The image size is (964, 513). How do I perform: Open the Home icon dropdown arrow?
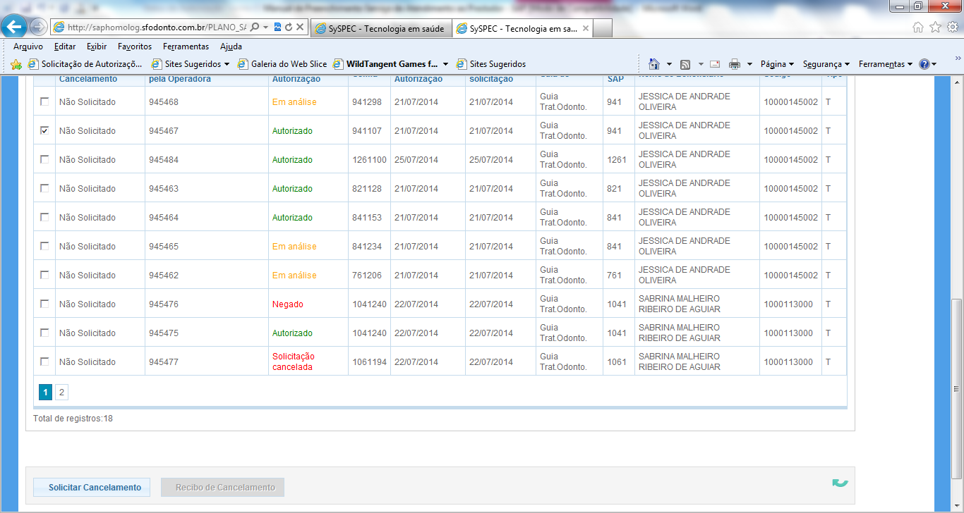[669, 64]
